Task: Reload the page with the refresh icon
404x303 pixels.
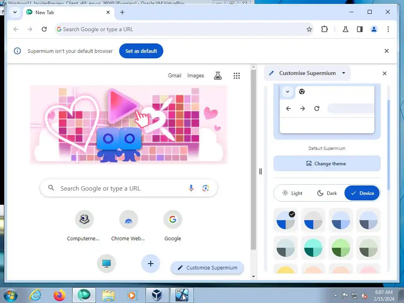Action: click(44, 29)
